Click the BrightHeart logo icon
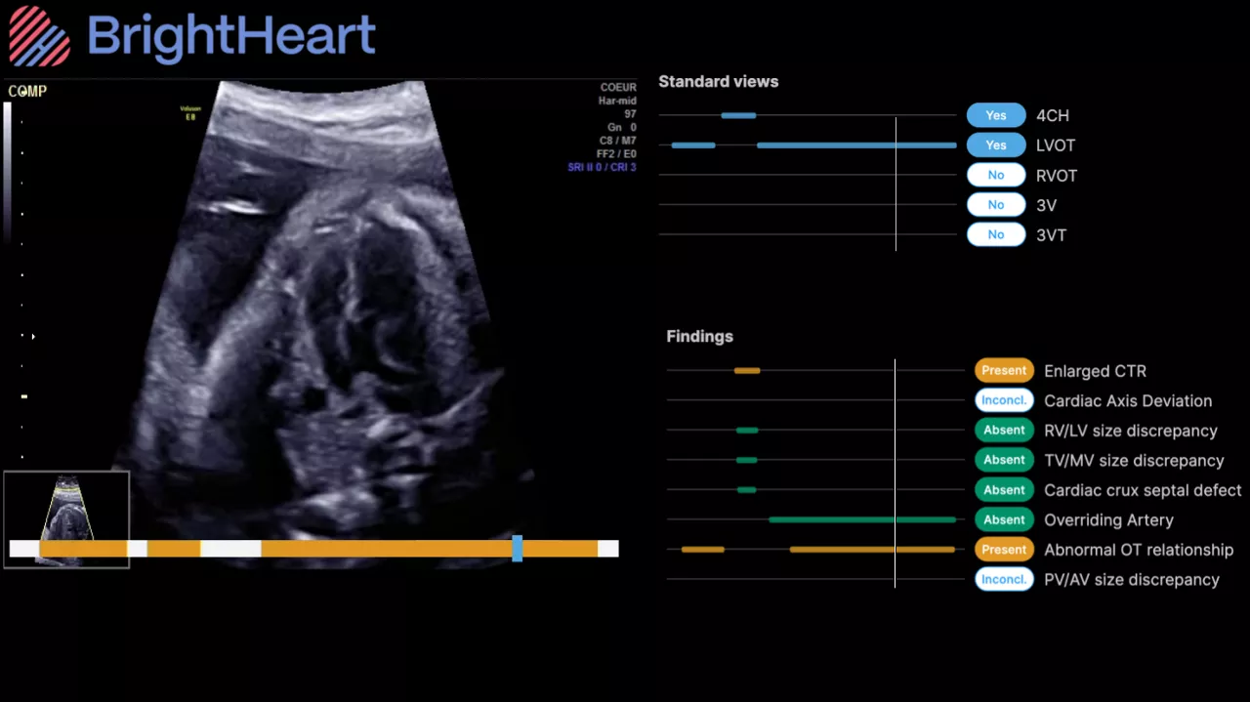The width and height of the screenshot is (1250, 702). 40,35
